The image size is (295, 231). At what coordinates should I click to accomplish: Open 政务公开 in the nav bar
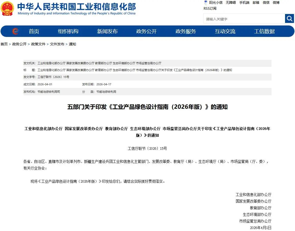tap(146, 31)
